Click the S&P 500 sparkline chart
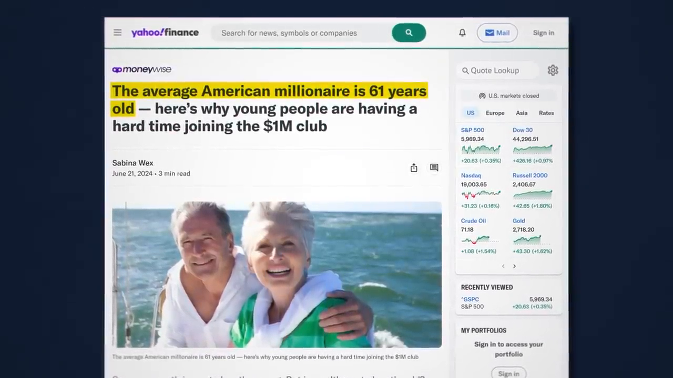673x378 pixels. (481, 150)
